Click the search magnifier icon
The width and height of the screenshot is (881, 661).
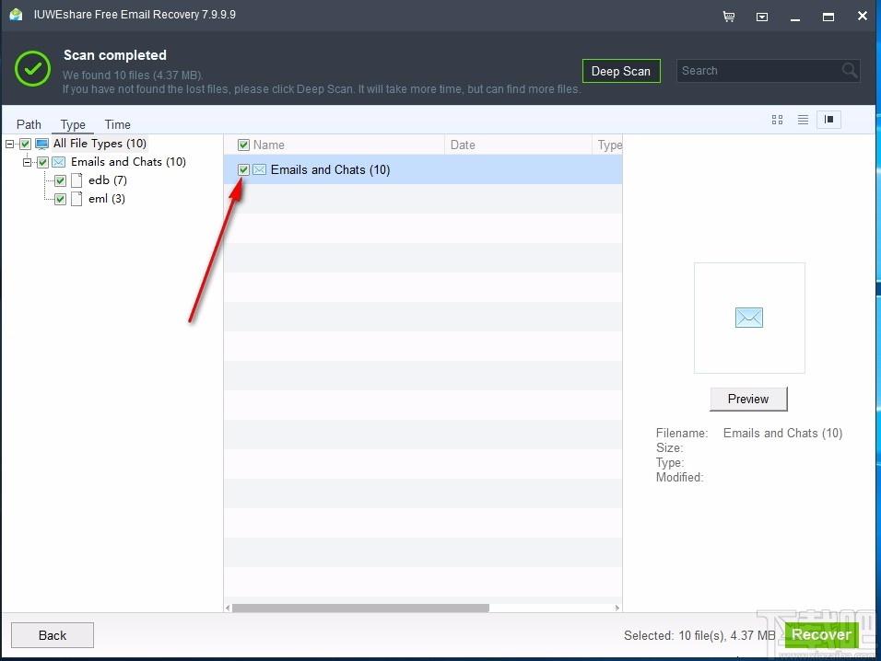pyautogui.click(x=849, y=71)
